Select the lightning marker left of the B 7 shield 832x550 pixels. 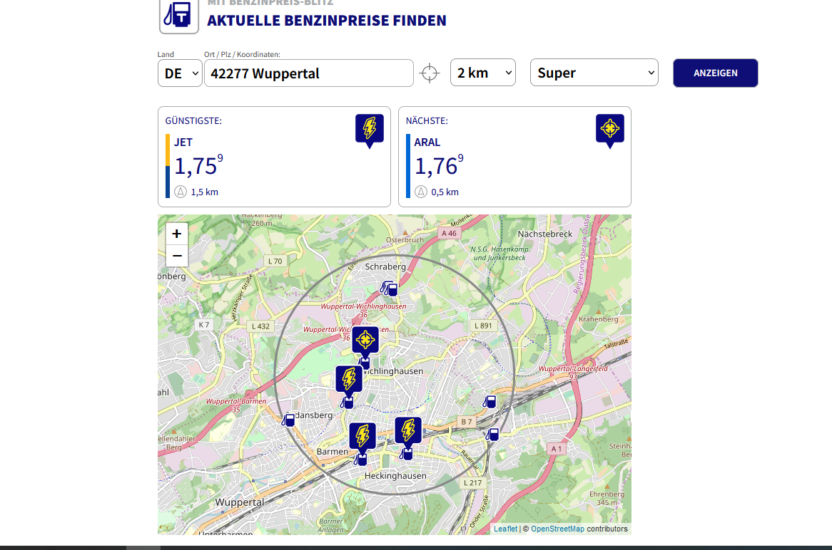(408, 431)
